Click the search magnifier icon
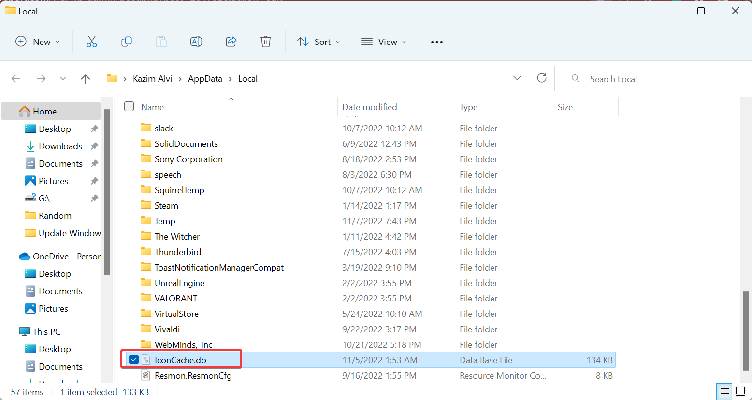The image size is (752, 400). (576, 78)
